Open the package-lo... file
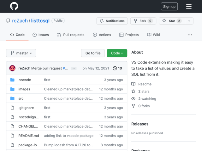The image size is (202, 151). pos(29,145)
